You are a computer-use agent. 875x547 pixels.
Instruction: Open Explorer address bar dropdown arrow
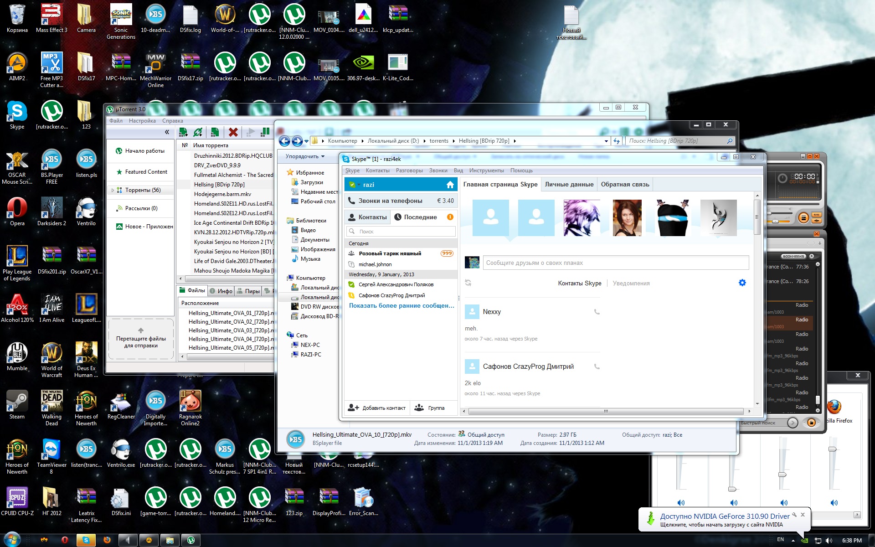(606, 141)
